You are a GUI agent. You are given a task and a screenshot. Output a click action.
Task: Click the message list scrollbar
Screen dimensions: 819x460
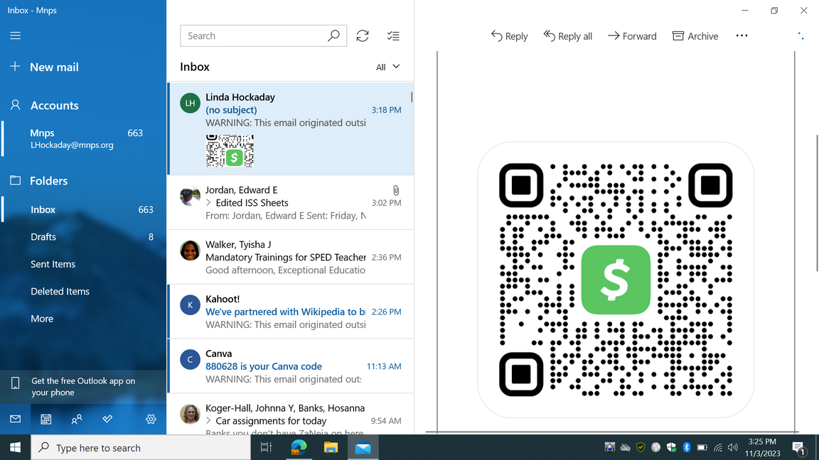click(412, 97)
